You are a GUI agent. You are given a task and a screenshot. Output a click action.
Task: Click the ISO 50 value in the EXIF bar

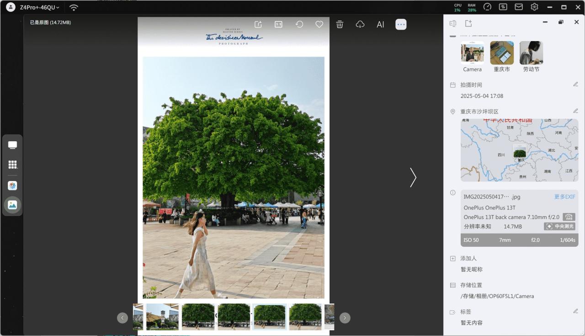point(471,240)
